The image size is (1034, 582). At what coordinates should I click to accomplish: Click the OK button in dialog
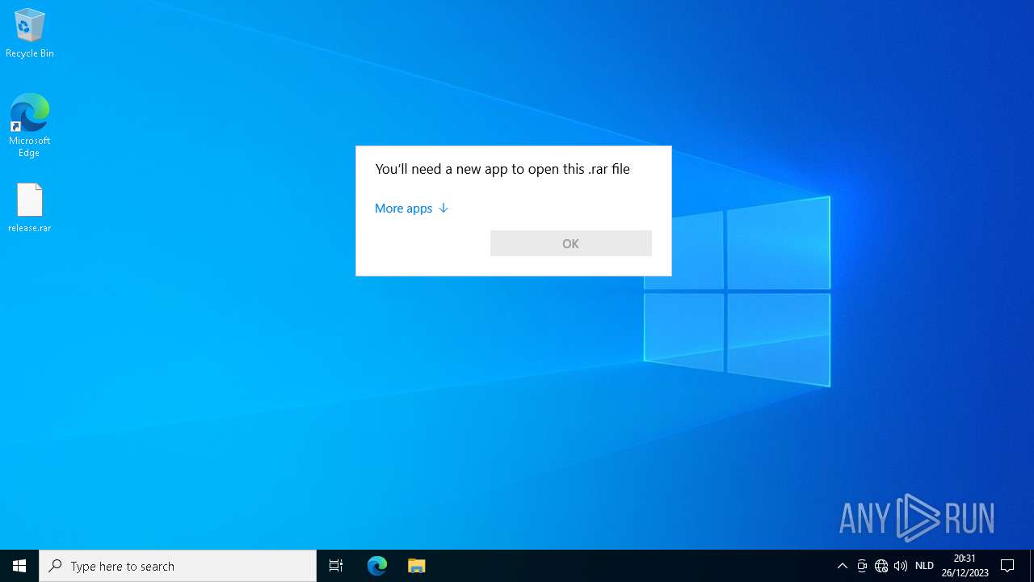570,243
